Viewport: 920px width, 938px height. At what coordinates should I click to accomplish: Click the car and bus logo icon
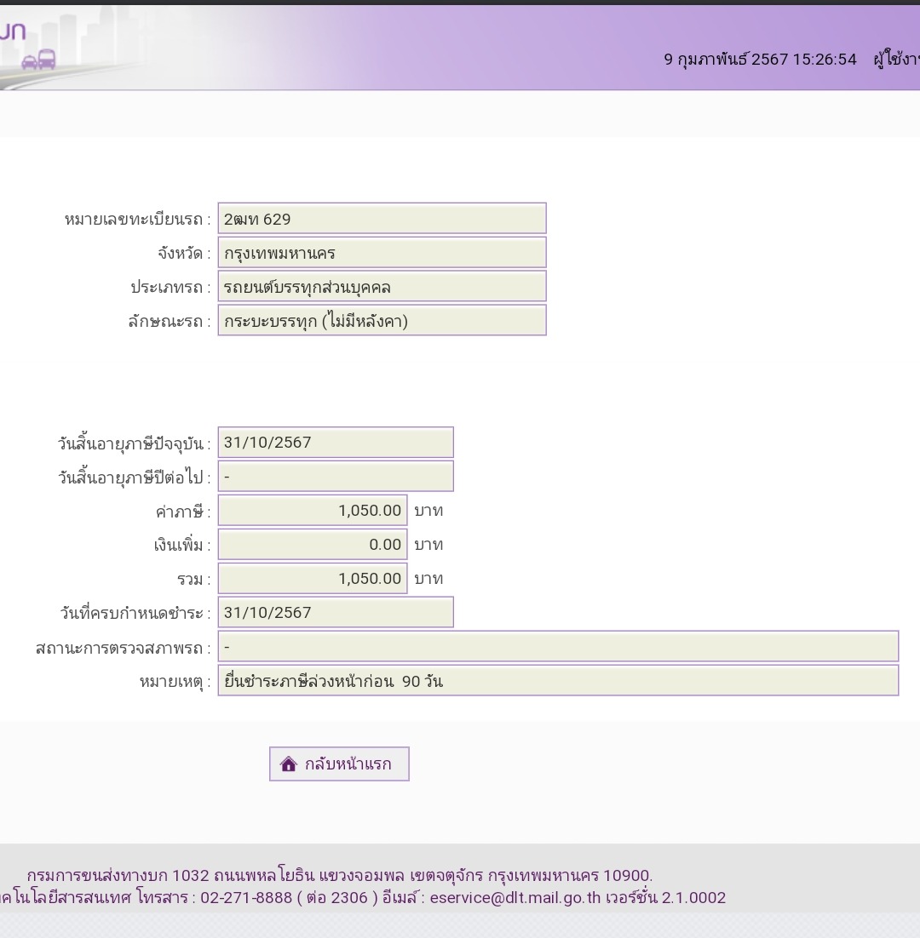(39, 60)
